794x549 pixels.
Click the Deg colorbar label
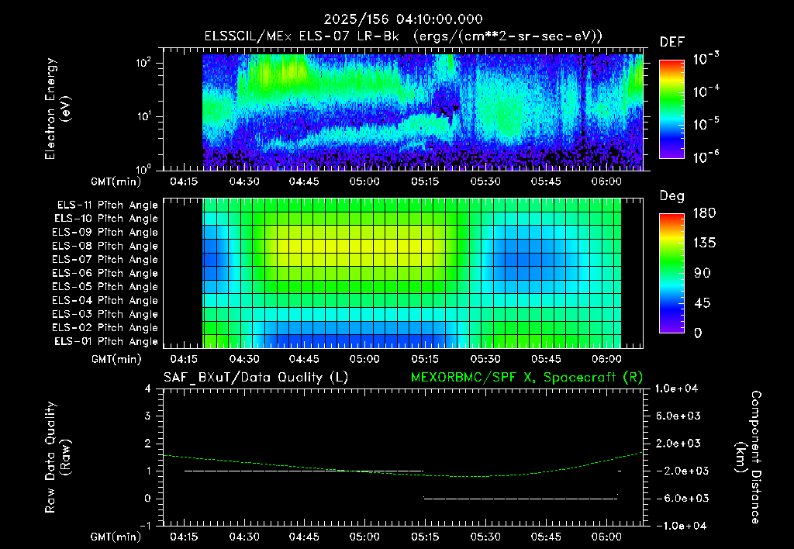(672, 196)
